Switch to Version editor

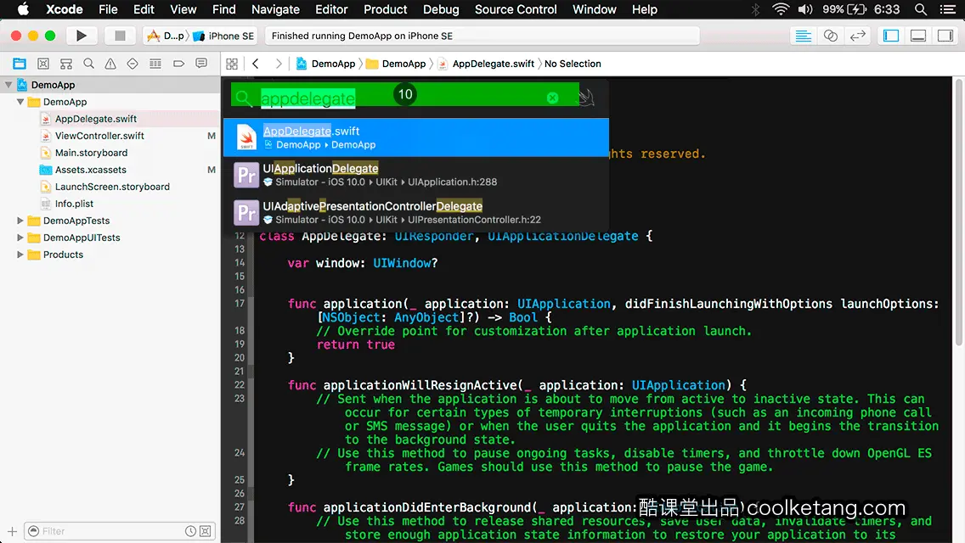click(x=858, y=36)
